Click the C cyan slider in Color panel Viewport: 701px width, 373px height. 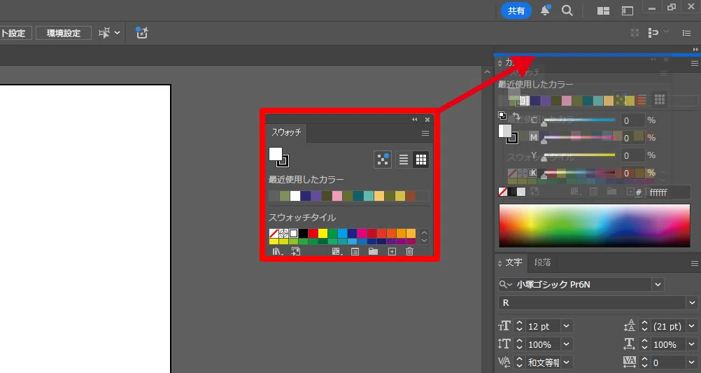tap(579, 120)
